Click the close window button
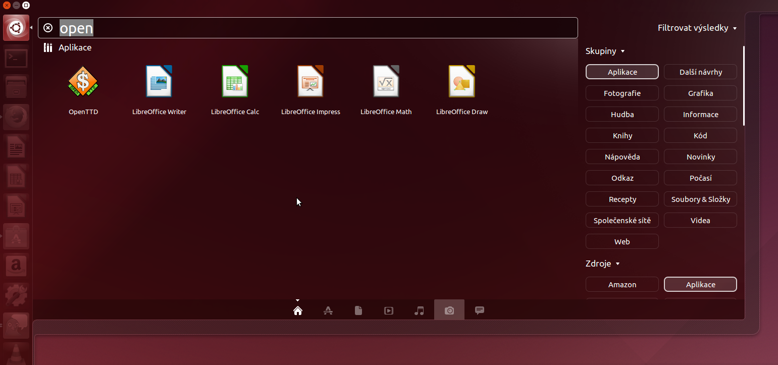 pyautogui.click(x=7, y=5)
